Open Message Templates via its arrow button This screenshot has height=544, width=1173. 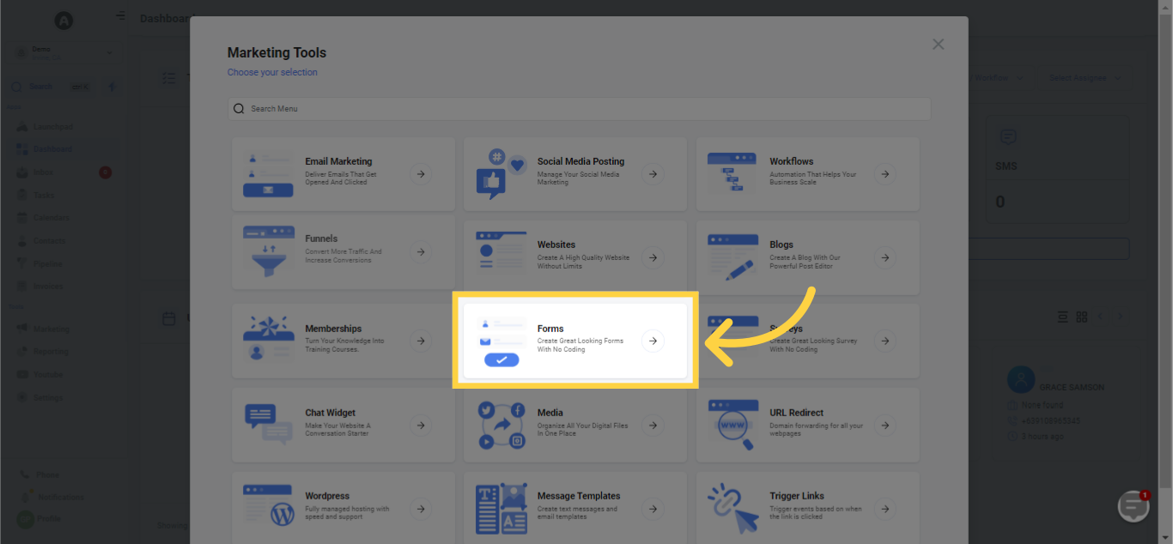click(x=653, y=509)
